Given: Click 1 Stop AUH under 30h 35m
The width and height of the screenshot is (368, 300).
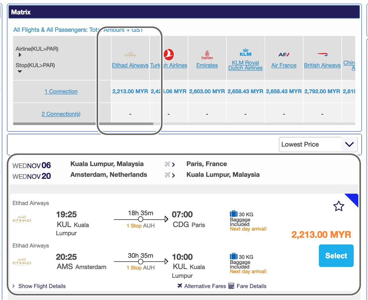Looking at the screenshot, I should click(x=141, y=268).
